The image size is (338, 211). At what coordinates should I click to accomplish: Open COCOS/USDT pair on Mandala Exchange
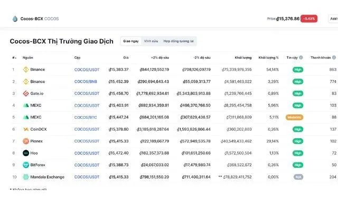pyautogui.click(x=87, y=177)
